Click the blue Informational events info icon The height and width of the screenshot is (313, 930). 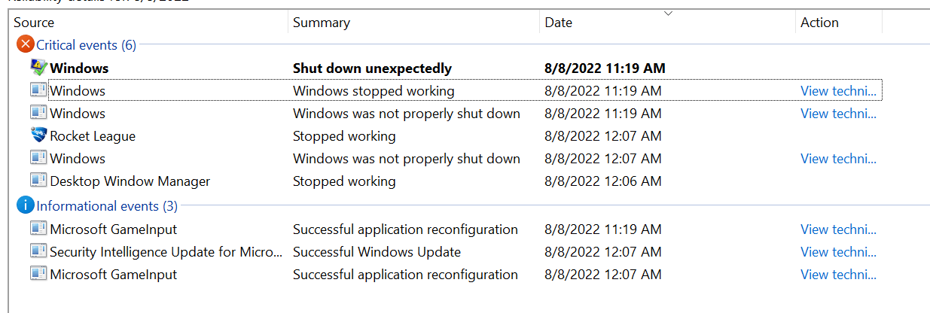pyautogui.click(x=26, y=205)
